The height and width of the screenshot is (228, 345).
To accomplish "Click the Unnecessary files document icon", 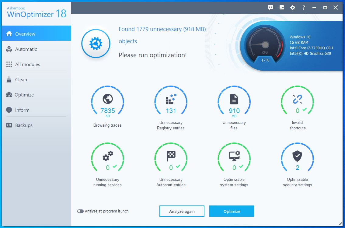I will click(234, 98).
